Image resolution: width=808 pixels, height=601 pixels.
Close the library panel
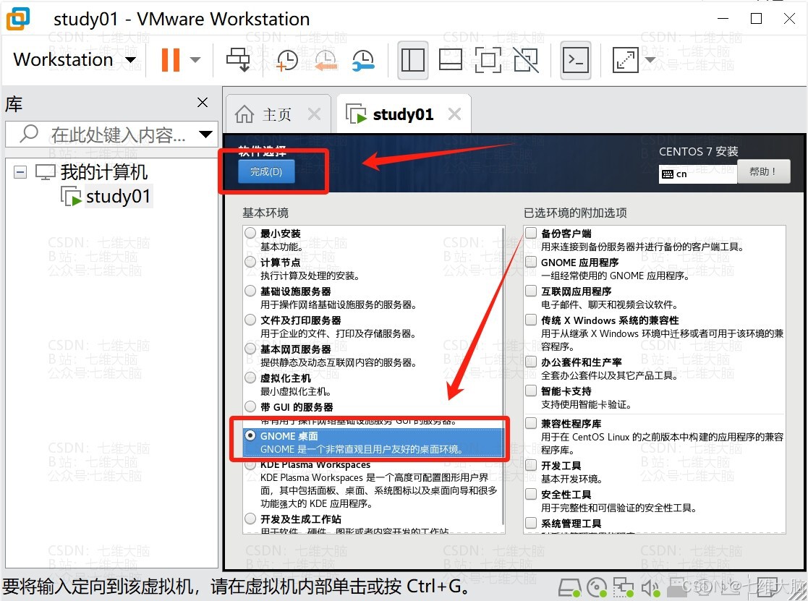(203, 103)
